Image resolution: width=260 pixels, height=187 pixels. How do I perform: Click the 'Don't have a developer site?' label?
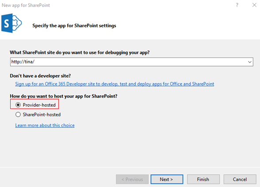point(40,76)
